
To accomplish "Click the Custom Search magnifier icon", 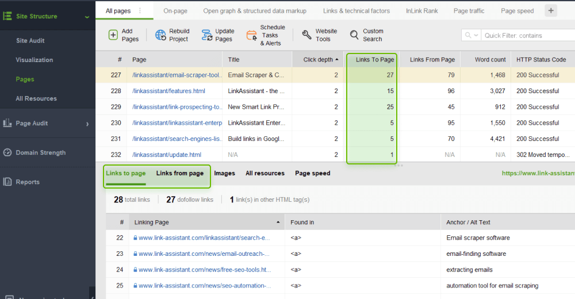I will point(354,35).
